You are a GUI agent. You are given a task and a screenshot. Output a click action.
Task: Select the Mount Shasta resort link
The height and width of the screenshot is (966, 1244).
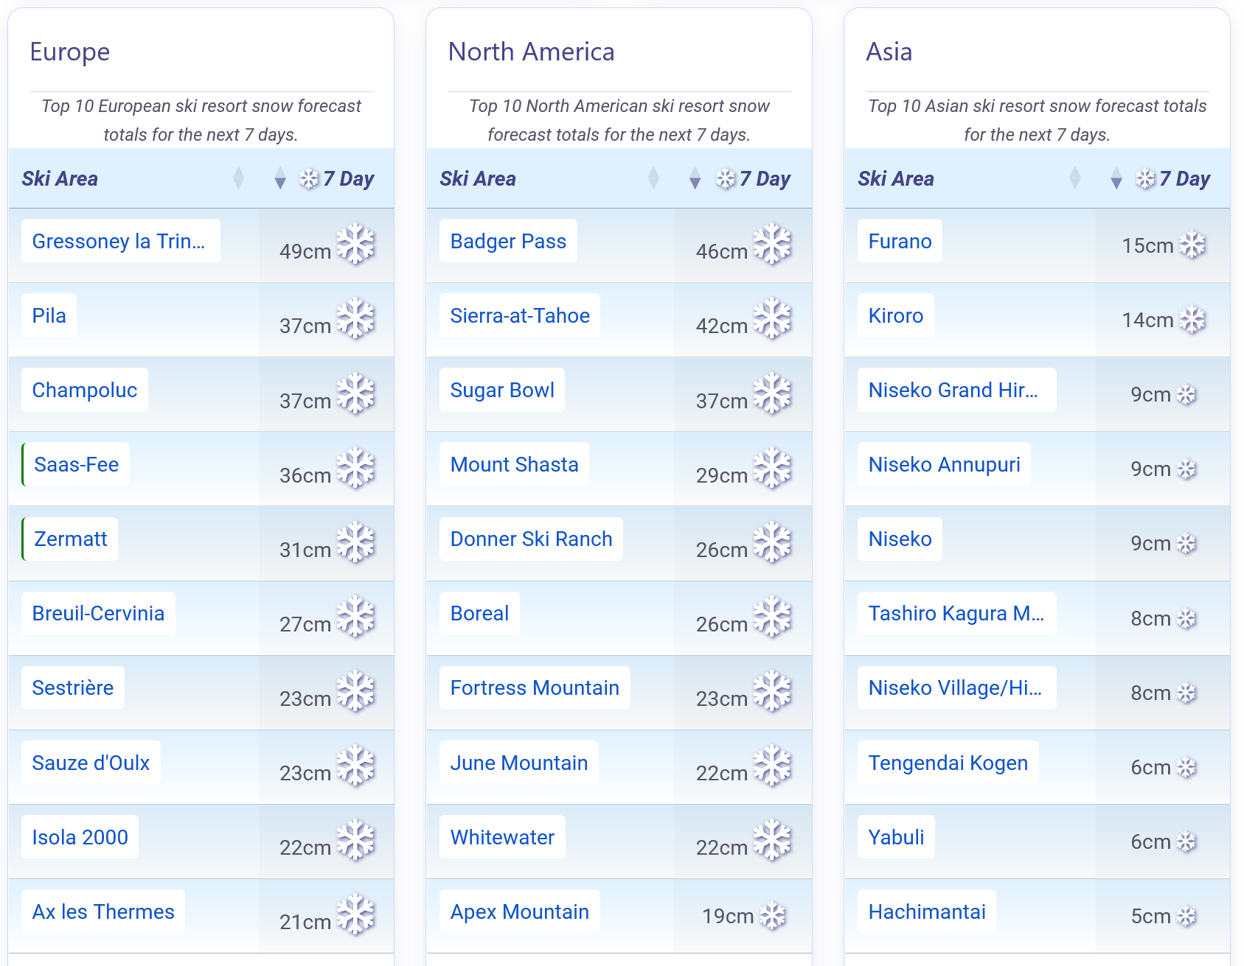514,464
